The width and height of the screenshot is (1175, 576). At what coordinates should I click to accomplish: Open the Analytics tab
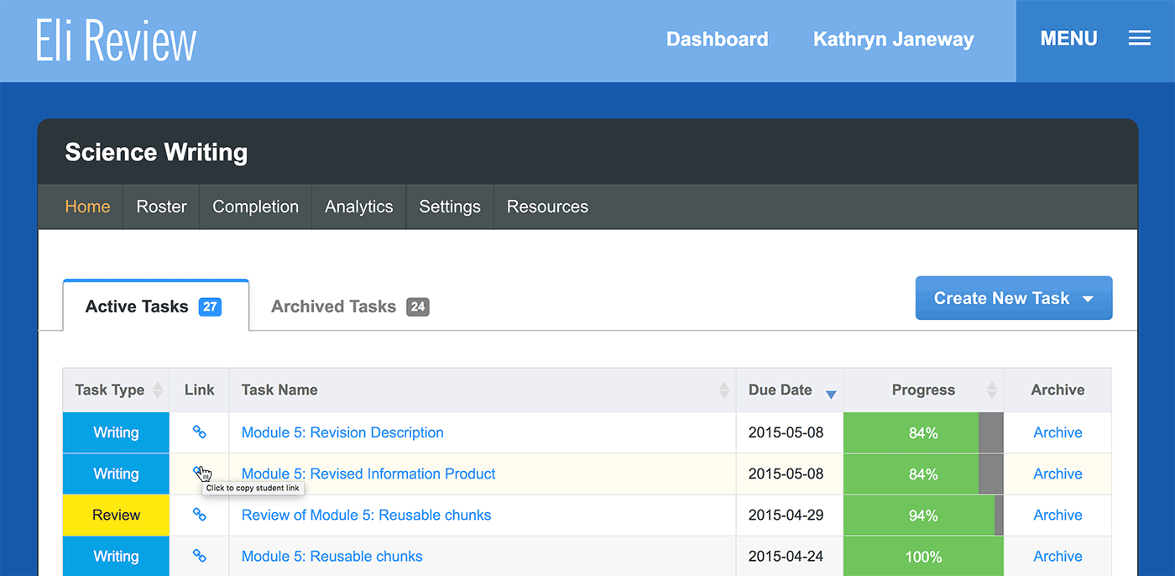[x=359, y=207]
